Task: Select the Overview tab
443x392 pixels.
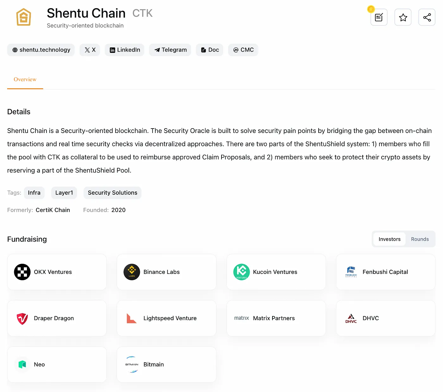Action: click(x=25, y=79)
